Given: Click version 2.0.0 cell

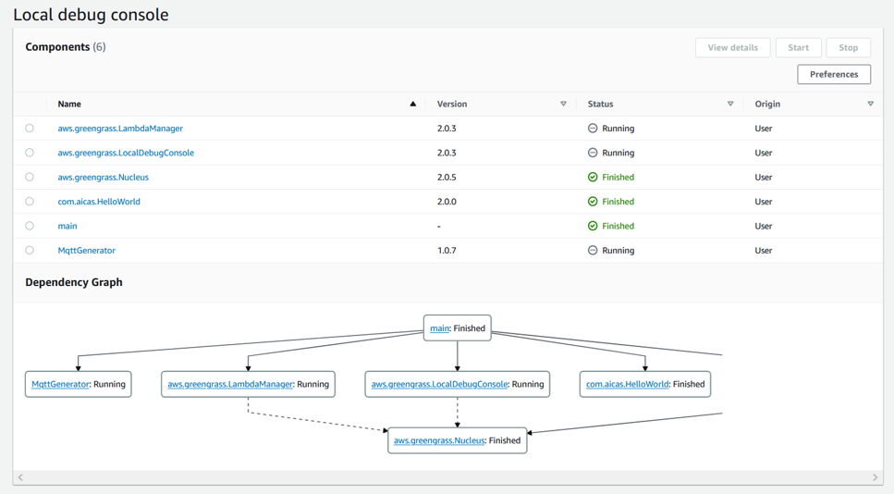Looking at the screenshot, I should click(447, 202).
